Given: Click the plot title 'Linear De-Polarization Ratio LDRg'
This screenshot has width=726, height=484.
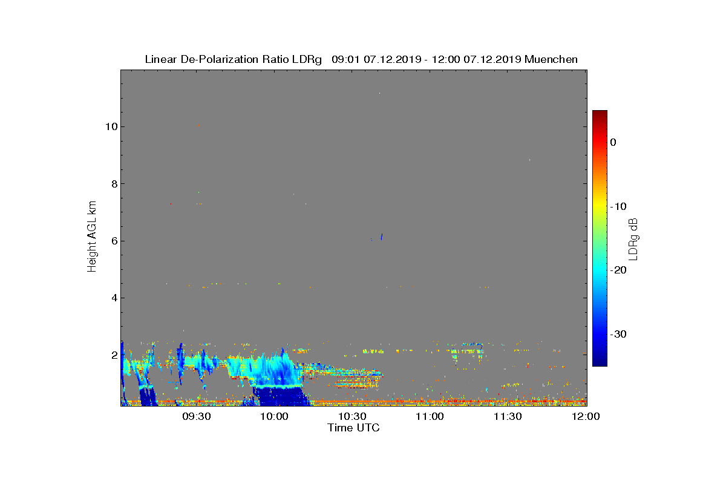Looking at the screenshot, I should [x=234, y=59].
